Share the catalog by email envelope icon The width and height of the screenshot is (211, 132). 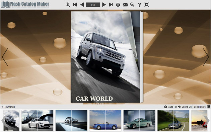pos(125,5)
